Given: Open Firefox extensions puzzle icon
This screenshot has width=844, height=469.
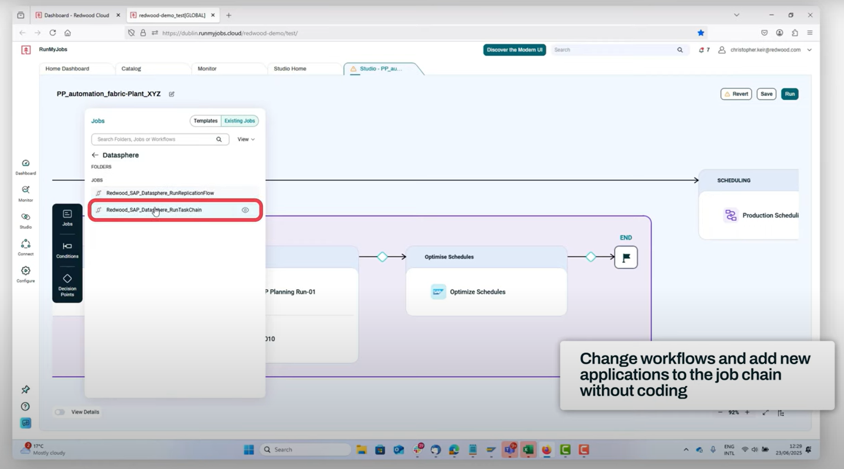Looking at the screenshot, I should pyautogui.click(x=795, y=33).
